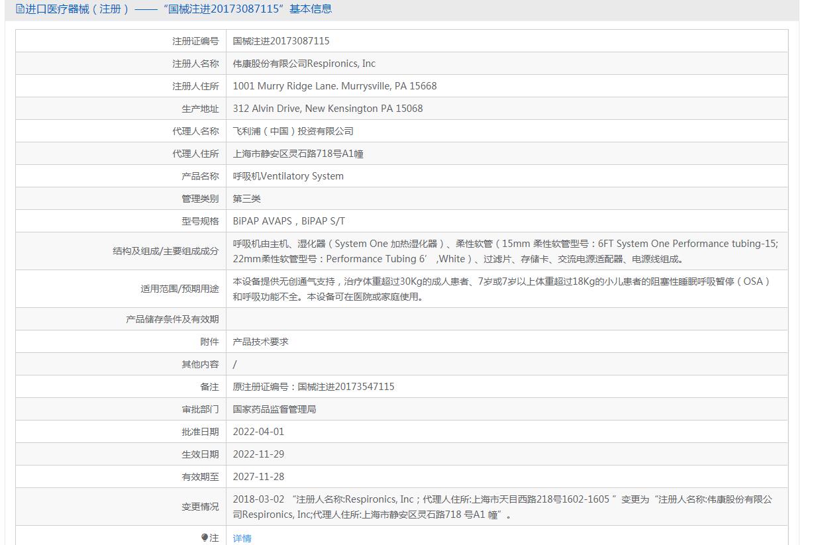Click remark 原注册证编号：国械注进20173547115
This screenshot has width=816, height=545.
(314, 387)
